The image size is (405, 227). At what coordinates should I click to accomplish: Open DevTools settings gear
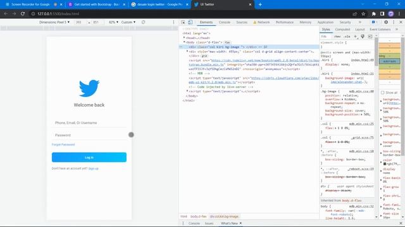[x=386, y=23]
